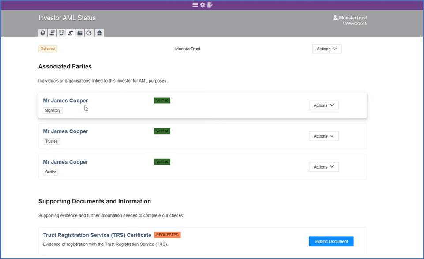The image size is (424, 259).
Task: Open the bank building tab
Action: [x=99, y=33]
